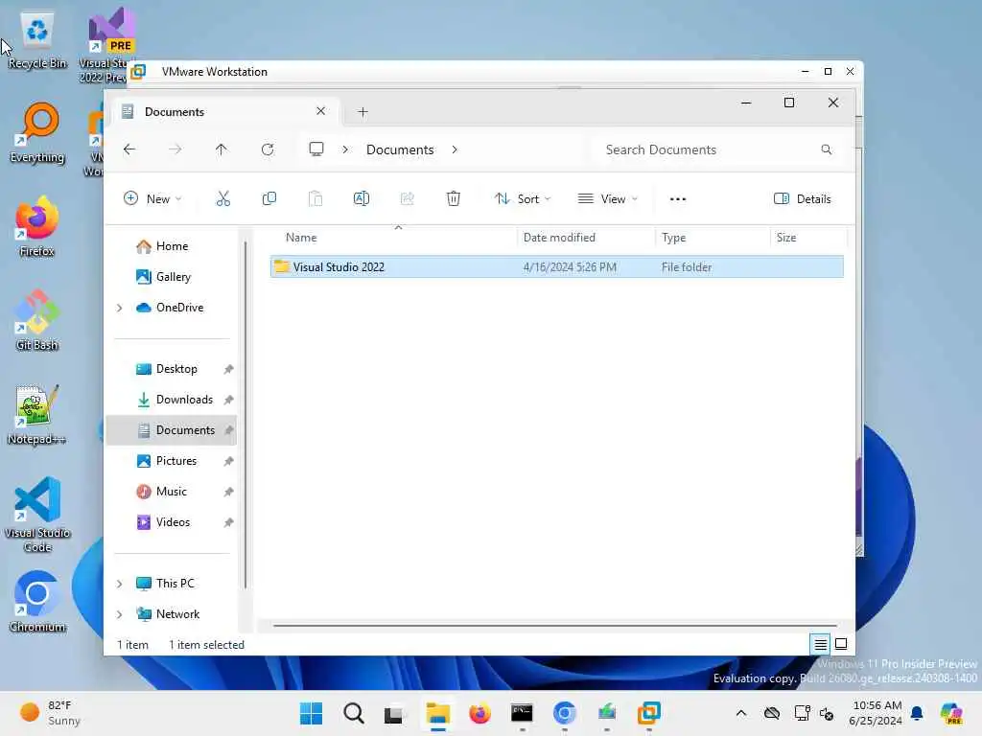Screen dimensions: 982x736
Task: Sort by Type column header
Action: pos(713,238)
